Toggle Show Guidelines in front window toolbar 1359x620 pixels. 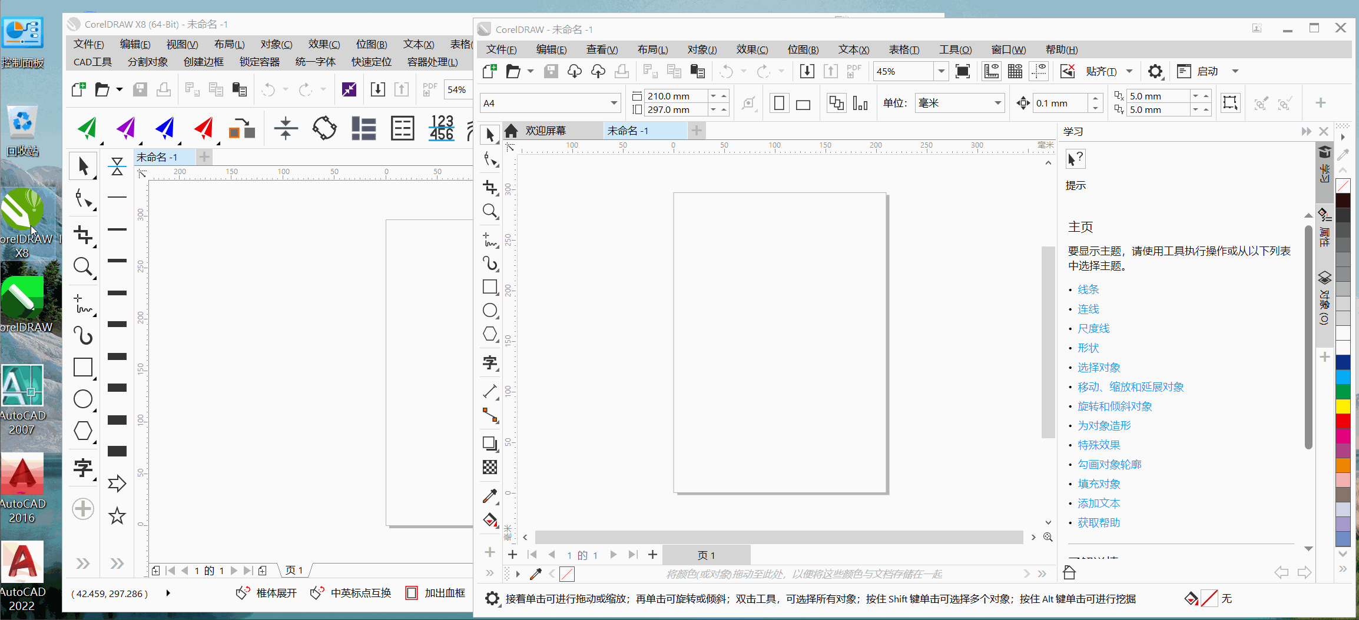[1039, 71]
